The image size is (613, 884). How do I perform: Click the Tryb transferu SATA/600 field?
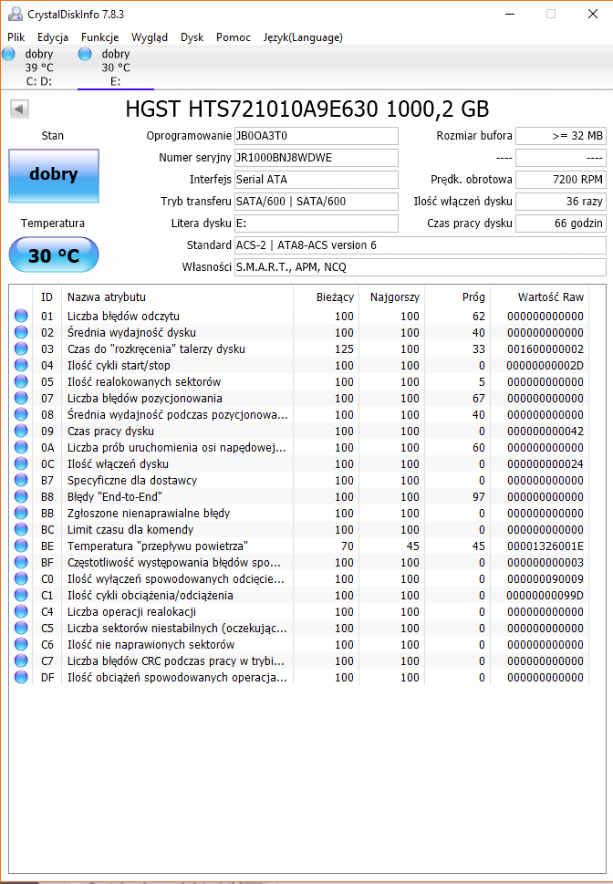[x=317, y=202]
